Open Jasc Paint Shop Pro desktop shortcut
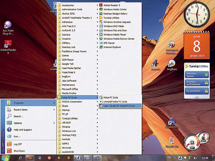Screen dimensions: 215x161 click(x=8, y=28)
